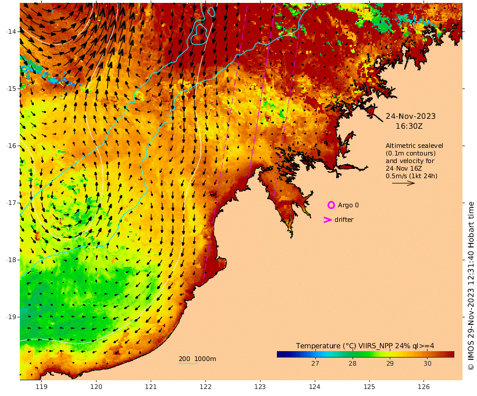Click the 'Temperature (°C) VIIRS_NPP 24% ql>=4' title
Viewport: 477px width, 396px height.
[x=365, y=346]
